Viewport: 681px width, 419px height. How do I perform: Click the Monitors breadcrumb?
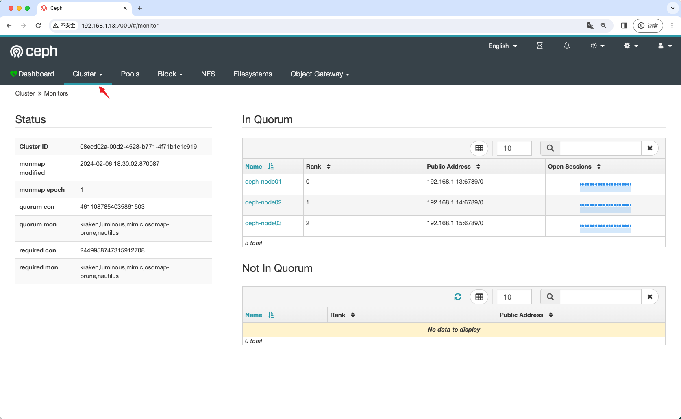(56, 93)
